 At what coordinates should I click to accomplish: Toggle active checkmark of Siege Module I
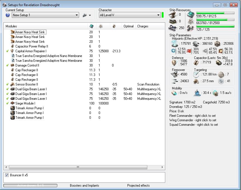pyautogui.click(x=7, y=103)
